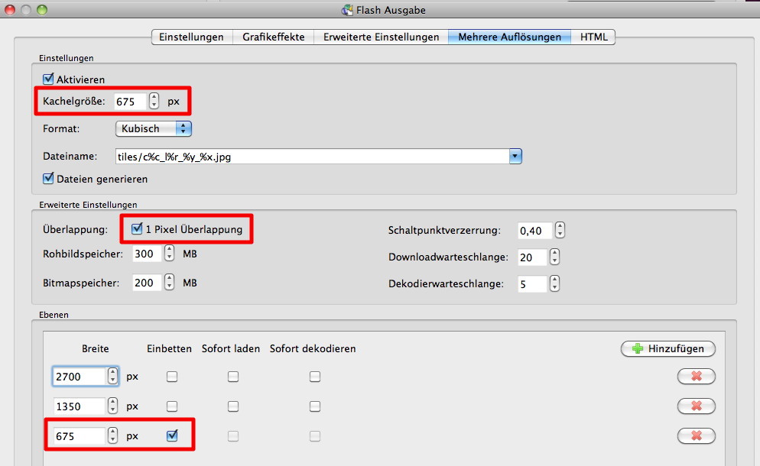Click Hinzufügen to add a layer
The height and width of the screenshot is (466, 760).
tap(667, 348)
